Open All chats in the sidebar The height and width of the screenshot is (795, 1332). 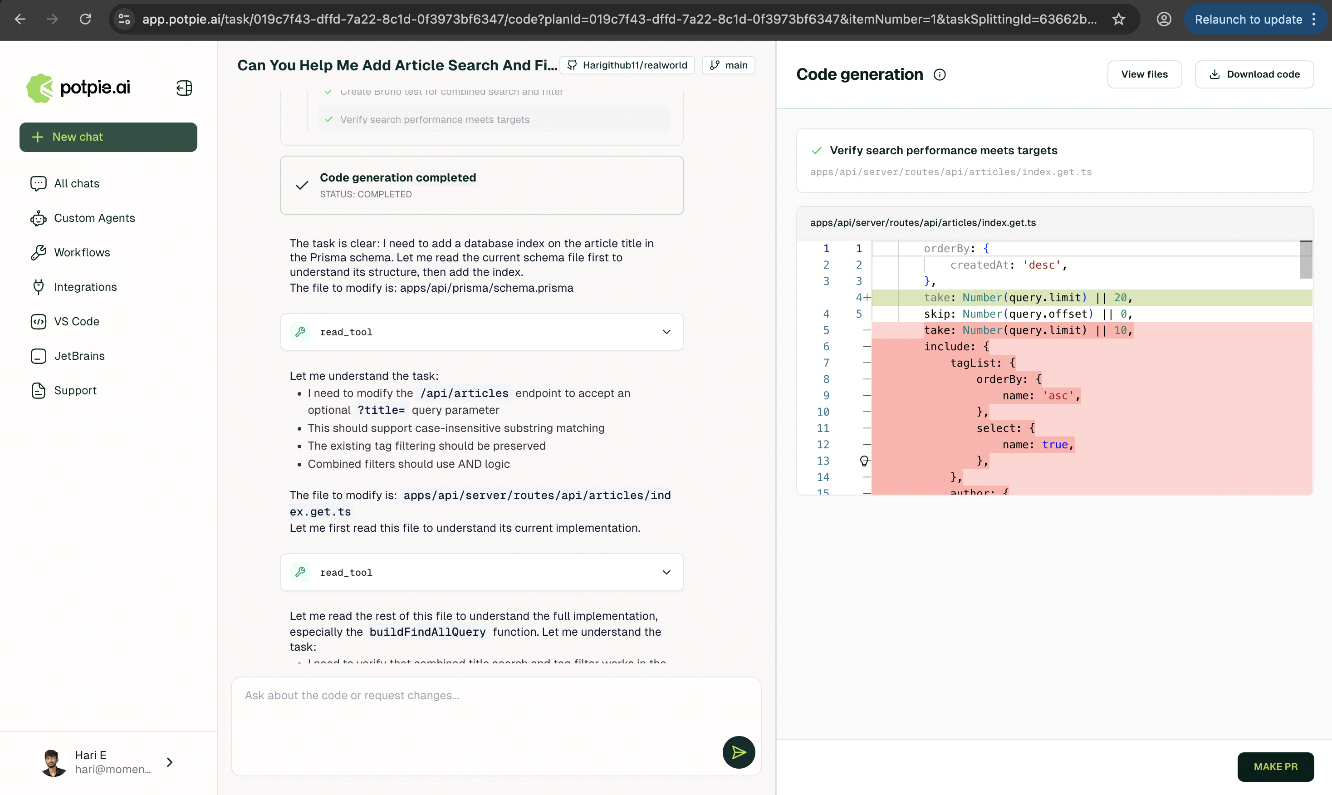[77, 183]
